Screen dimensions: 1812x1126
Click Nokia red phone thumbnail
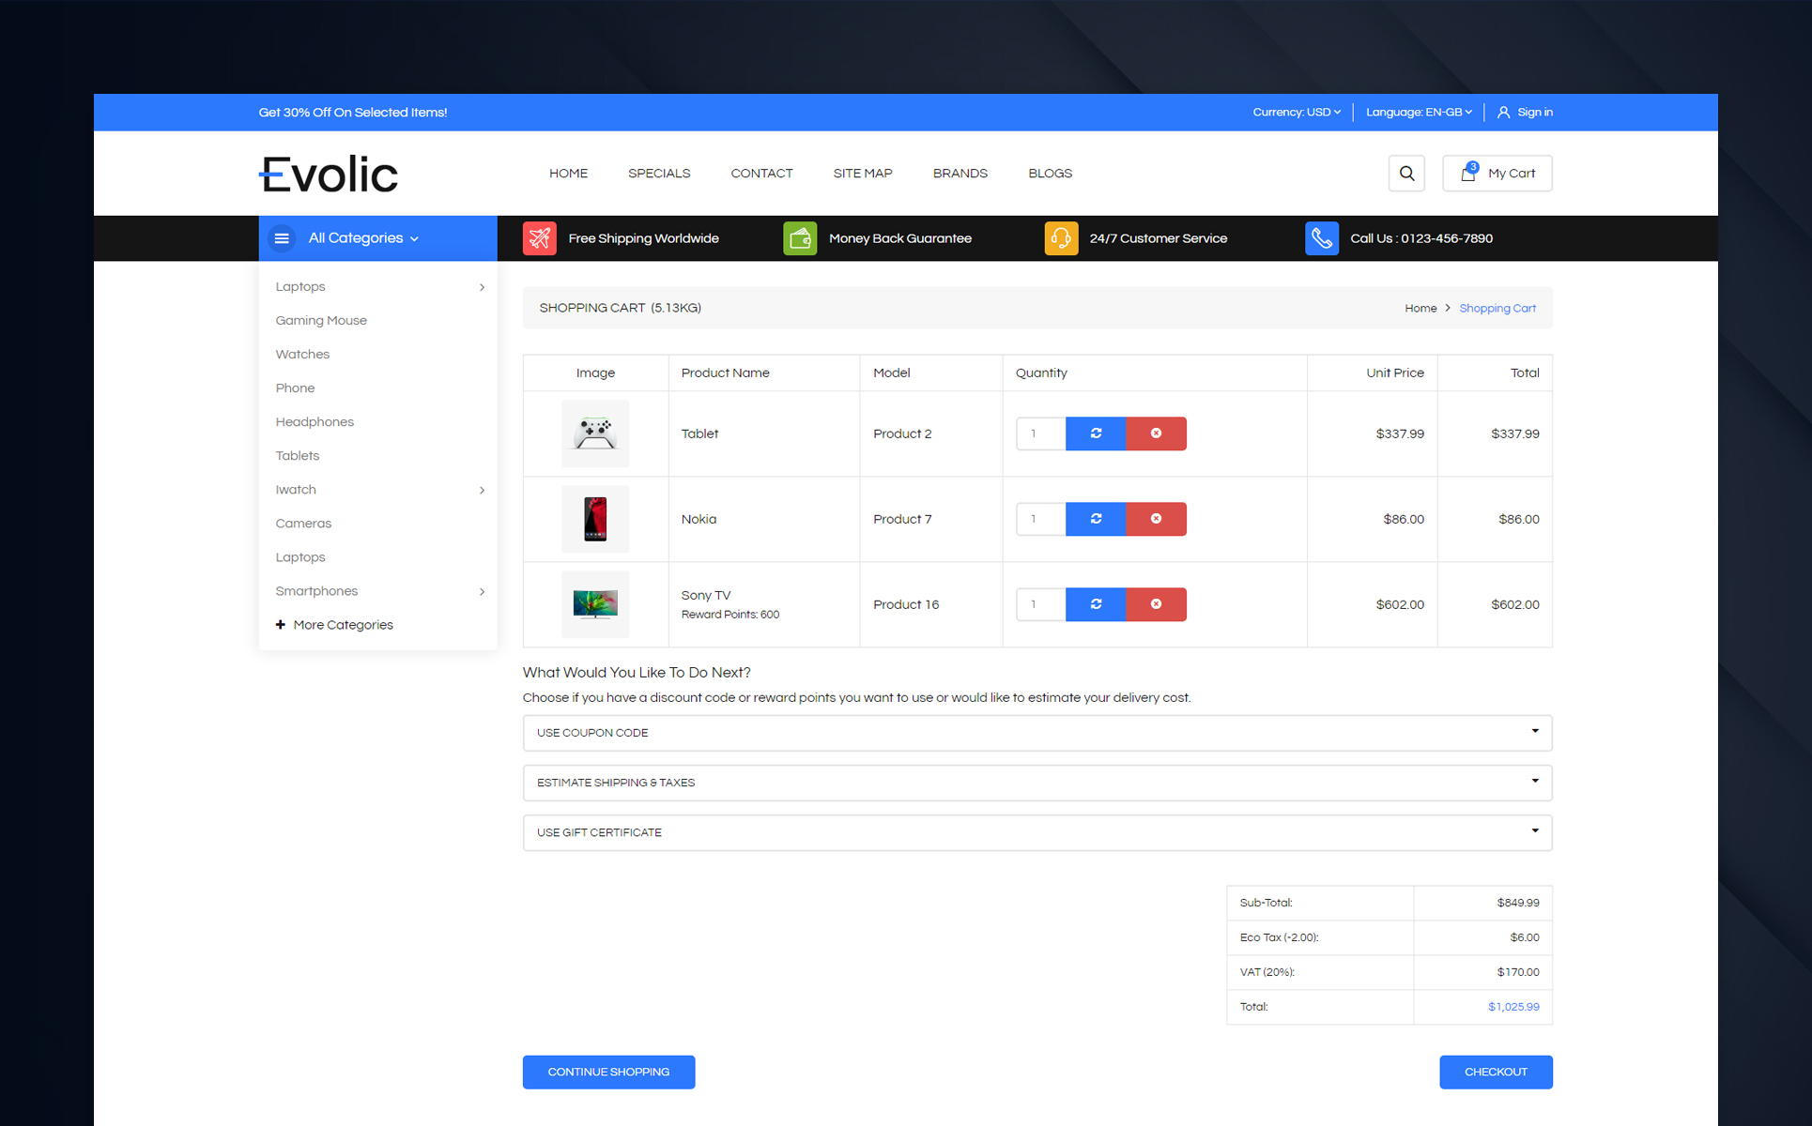click(x=595, y=519)
